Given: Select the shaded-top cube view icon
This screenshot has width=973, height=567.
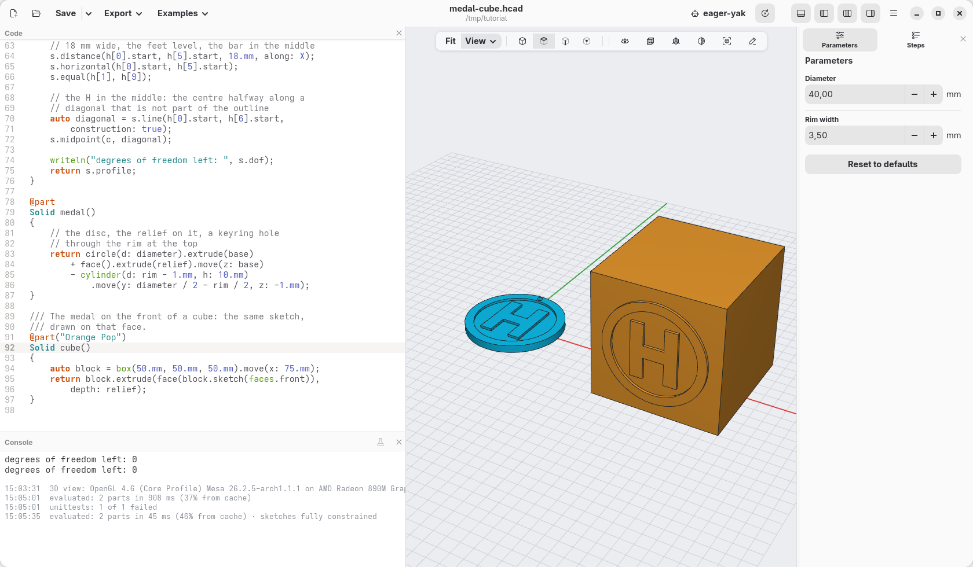Looking at the screenshot, I should coord(544,41).
